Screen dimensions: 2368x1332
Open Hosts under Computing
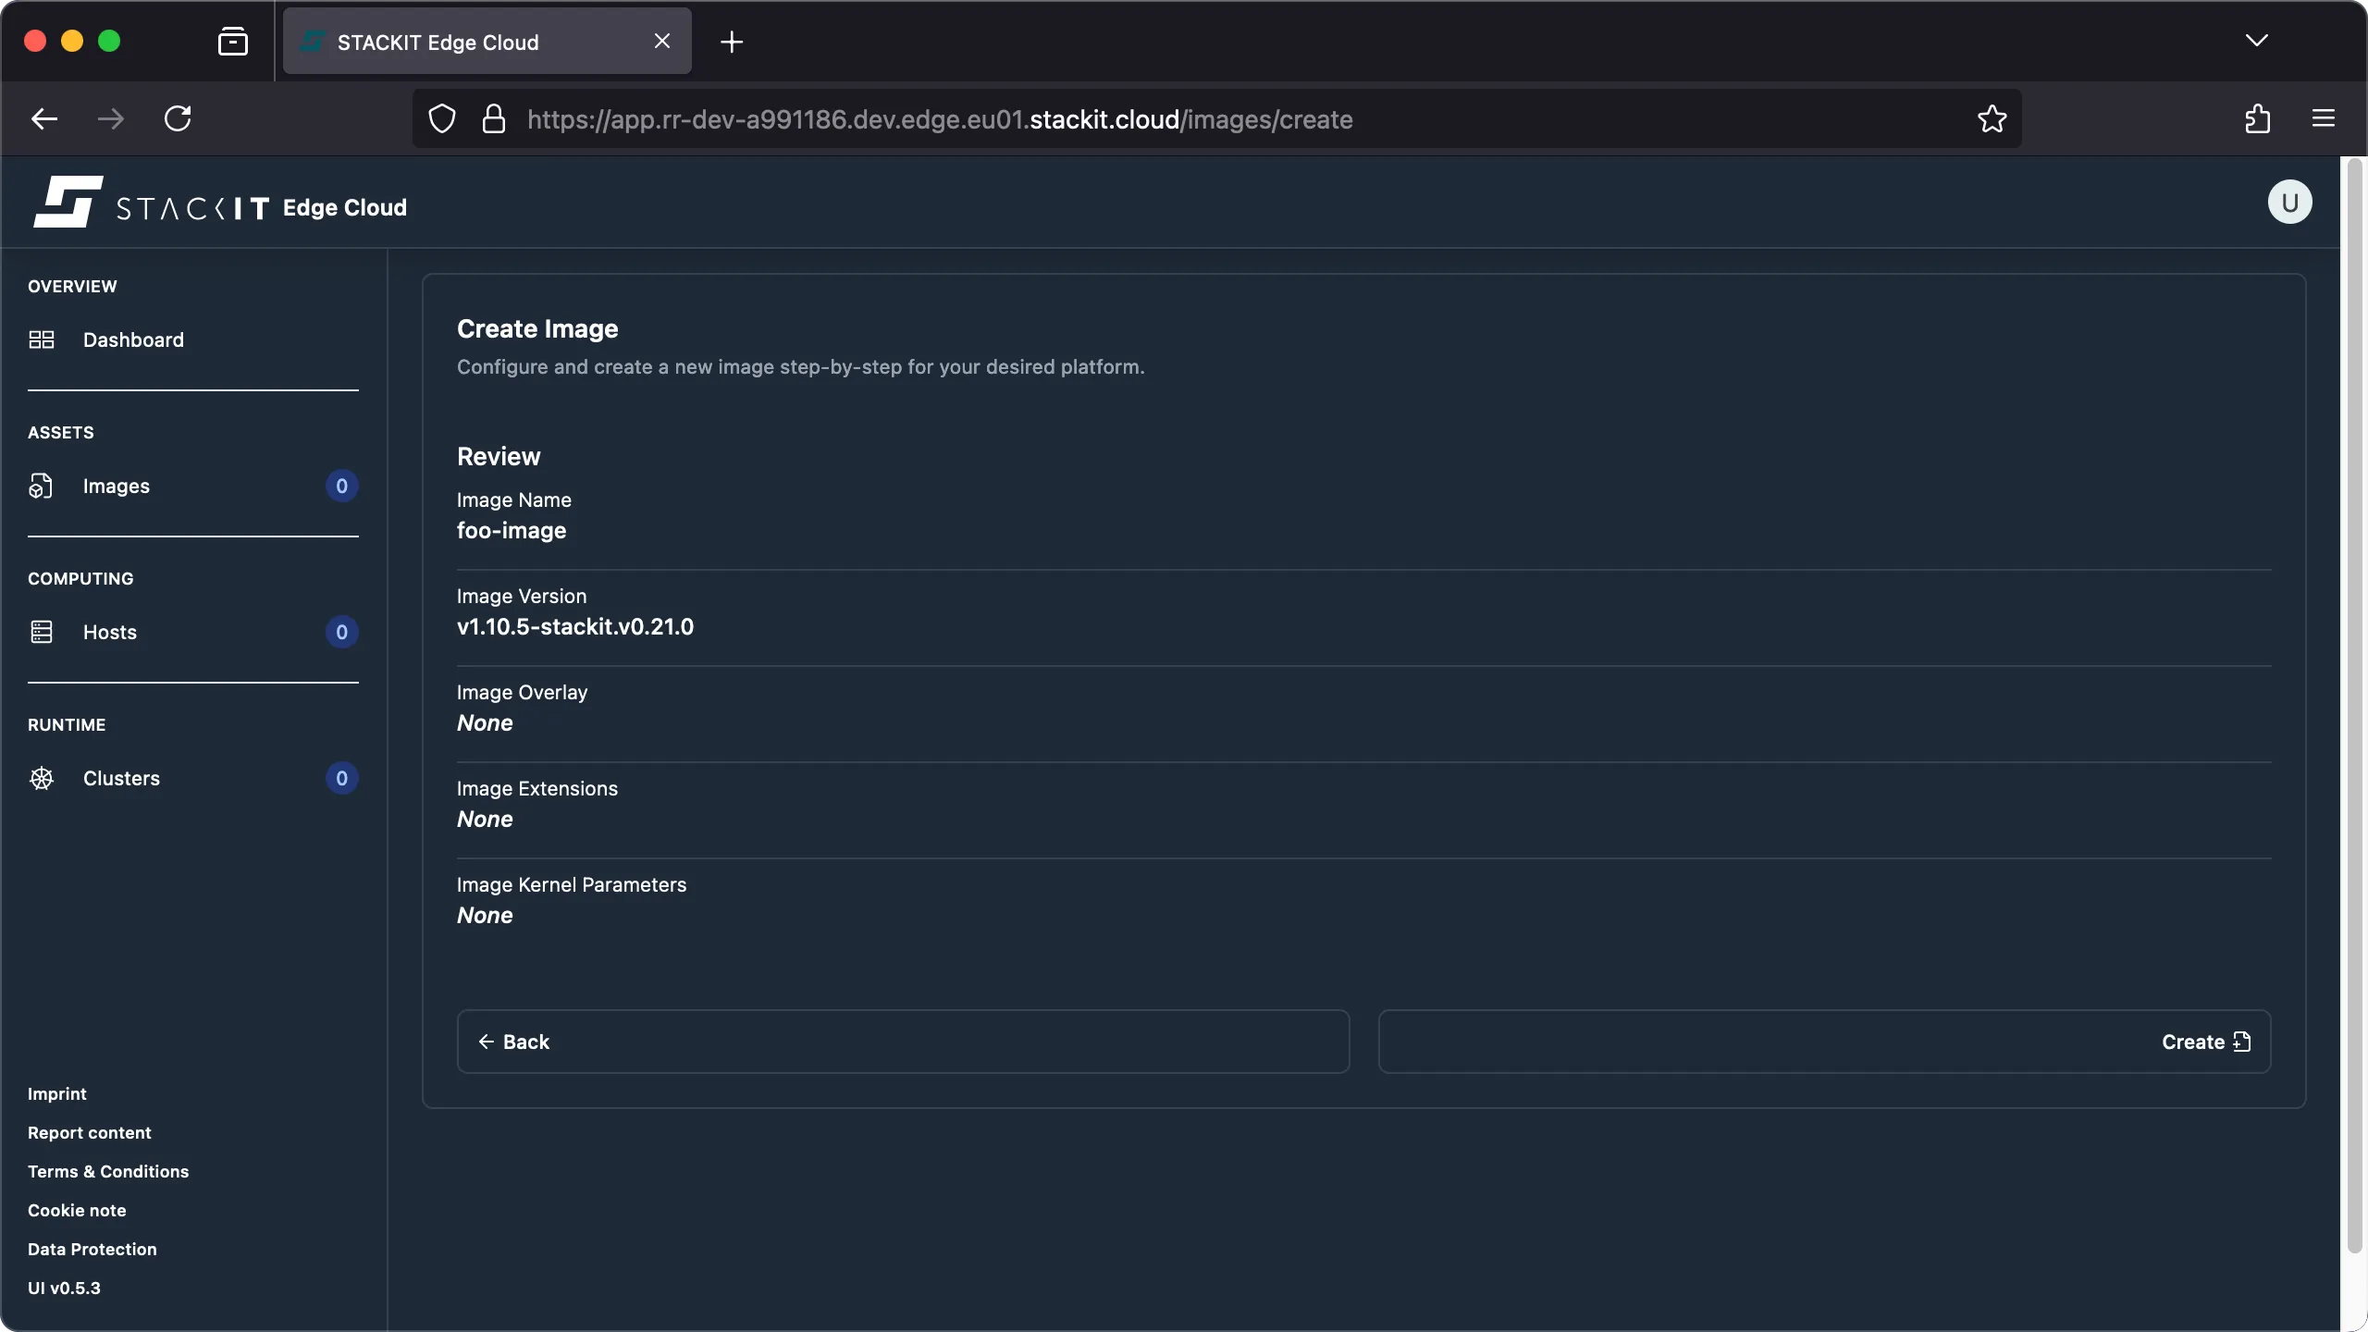point(108,632)
